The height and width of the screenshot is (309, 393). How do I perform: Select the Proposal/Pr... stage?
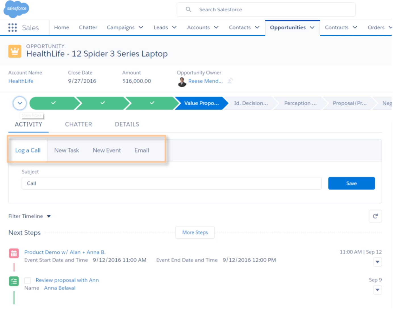(350, 103)
